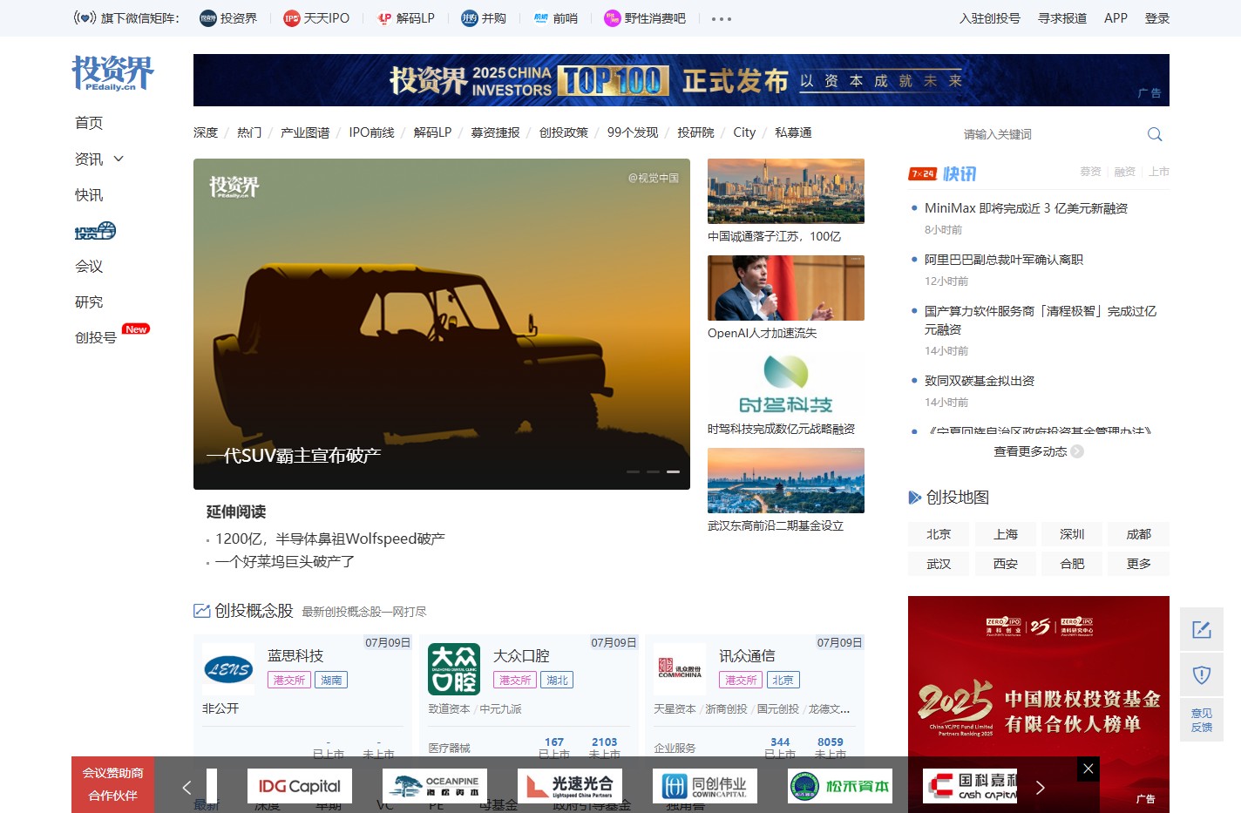
Task: Go to 首页 in sidebar
Action: click(x=89, y=123)
